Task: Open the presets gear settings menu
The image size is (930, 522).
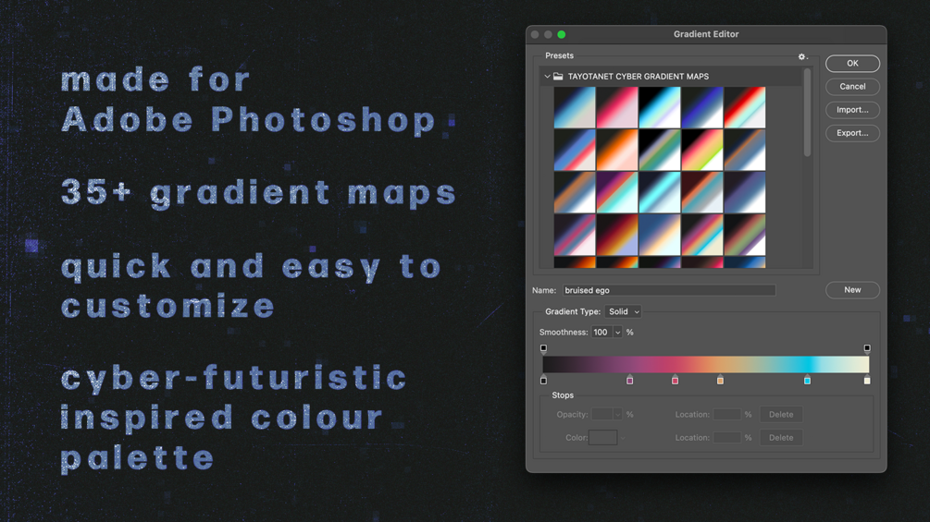Action: tap(802, 56)
